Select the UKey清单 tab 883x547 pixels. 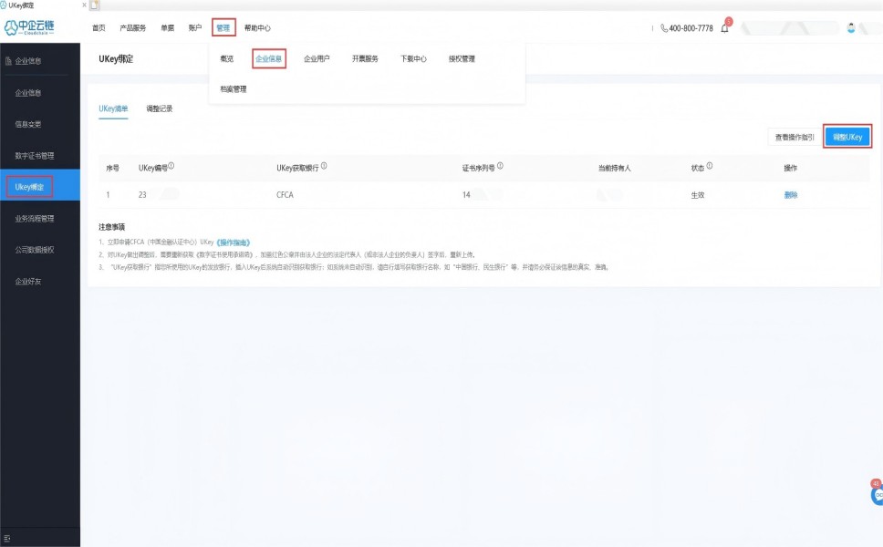coord(113,108)
